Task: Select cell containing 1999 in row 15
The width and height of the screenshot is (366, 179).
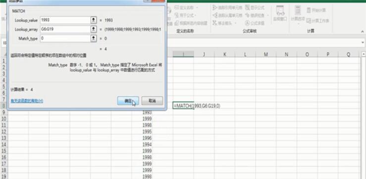Action: pyautogui.click(x=142, y=151)
